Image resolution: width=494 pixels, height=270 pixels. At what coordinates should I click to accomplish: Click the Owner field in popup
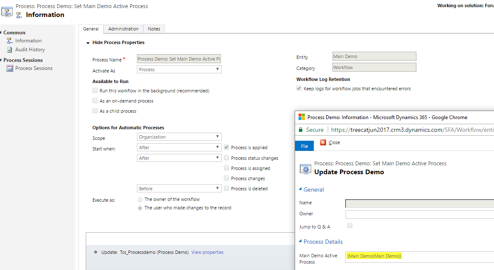420,214
